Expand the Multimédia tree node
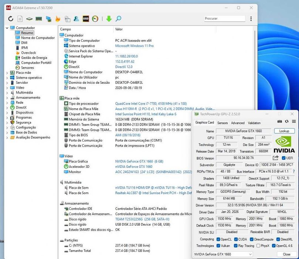This screenshot has height=259, width=299. point(7,93)
